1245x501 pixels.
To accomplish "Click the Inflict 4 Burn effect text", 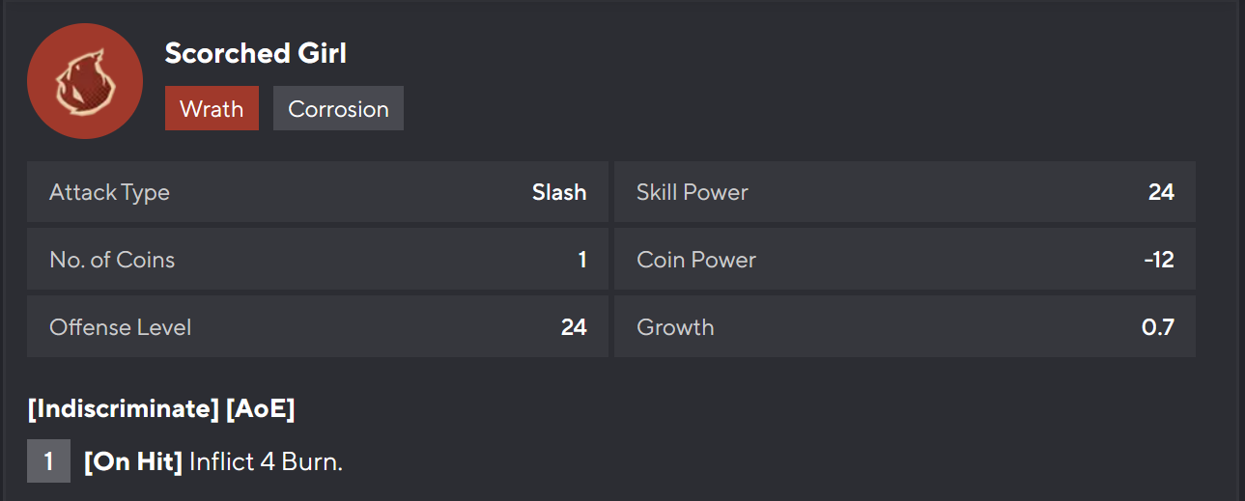I will pyautogui.click(x=266, y=462).
